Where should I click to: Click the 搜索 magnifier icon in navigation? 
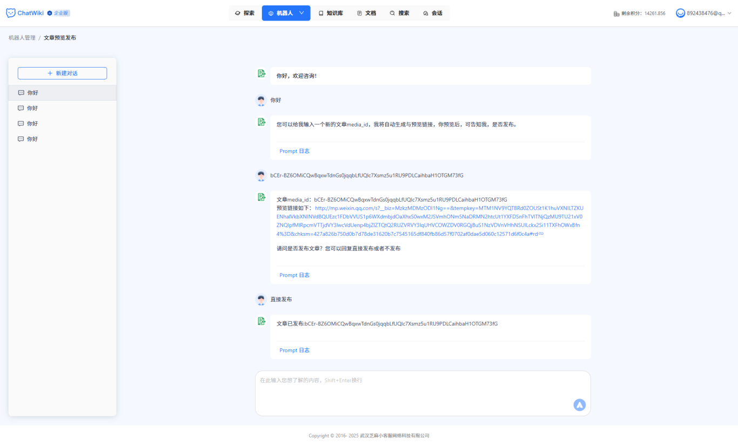pyautogui.click(x=392, y=12)
